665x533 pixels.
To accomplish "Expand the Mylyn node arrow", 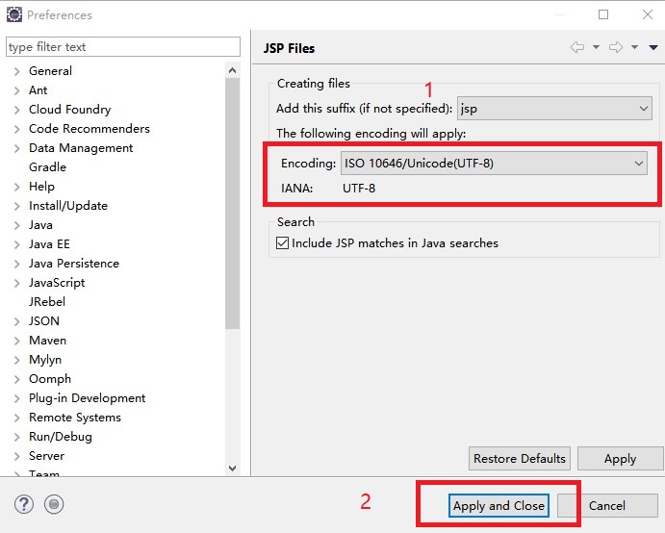I will 17,360.
